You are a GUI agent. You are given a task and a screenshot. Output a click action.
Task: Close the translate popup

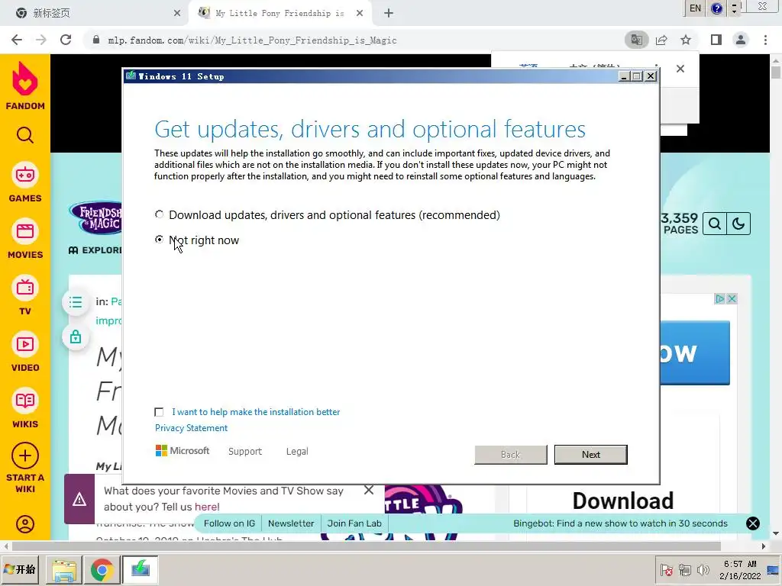[x=680, y=69]
